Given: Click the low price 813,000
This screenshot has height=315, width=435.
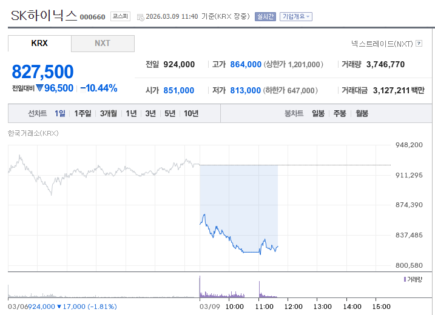Looking at the screenshot, I should [246, 91].
